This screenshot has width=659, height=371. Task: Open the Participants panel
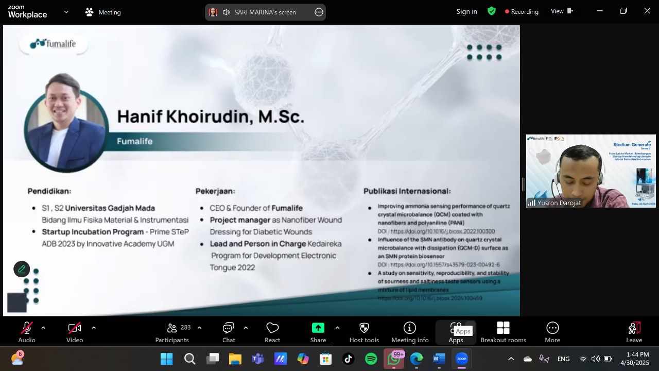tap(172, 332)
